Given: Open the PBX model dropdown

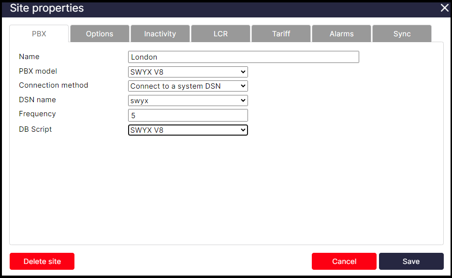Looking at the screenshot, I should pyautogui.click(x=188, y=72).
